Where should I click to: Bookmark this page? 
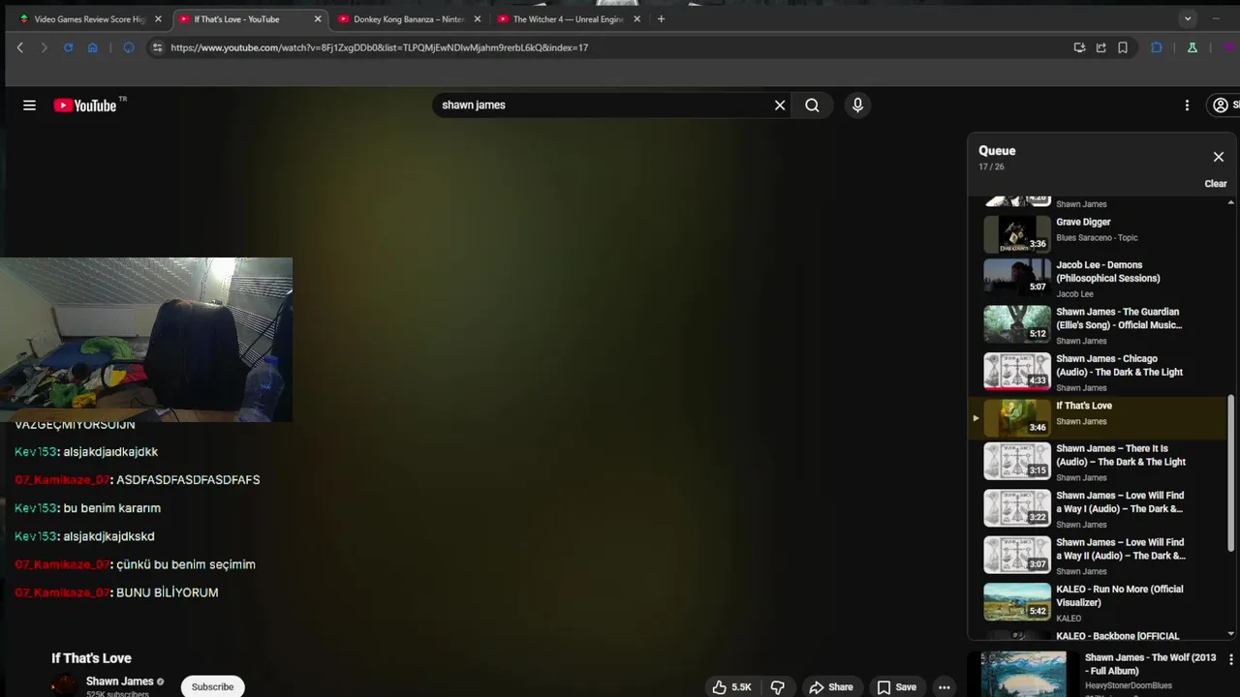point(1123,47)
